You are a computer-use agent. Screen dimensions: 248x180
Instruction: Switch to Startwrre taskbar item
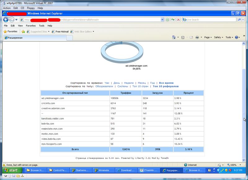point(81,170)
